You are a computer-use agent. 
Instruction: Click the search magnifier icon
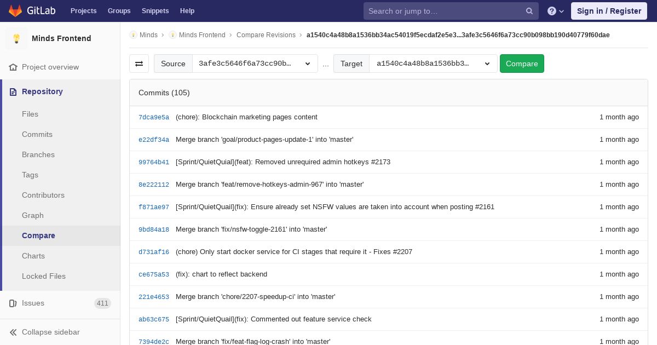click(529, 11)
